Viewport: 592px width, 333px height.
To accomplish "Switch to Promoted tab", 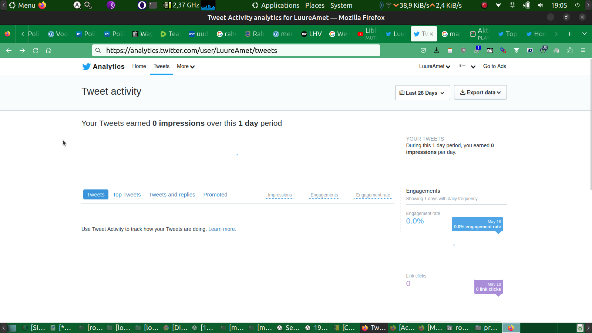I will 215,195.
